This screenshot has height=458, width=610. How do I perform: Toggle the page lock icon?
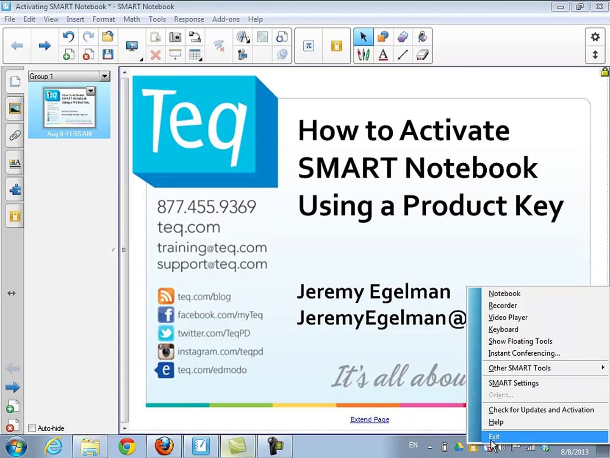point(604,72)
